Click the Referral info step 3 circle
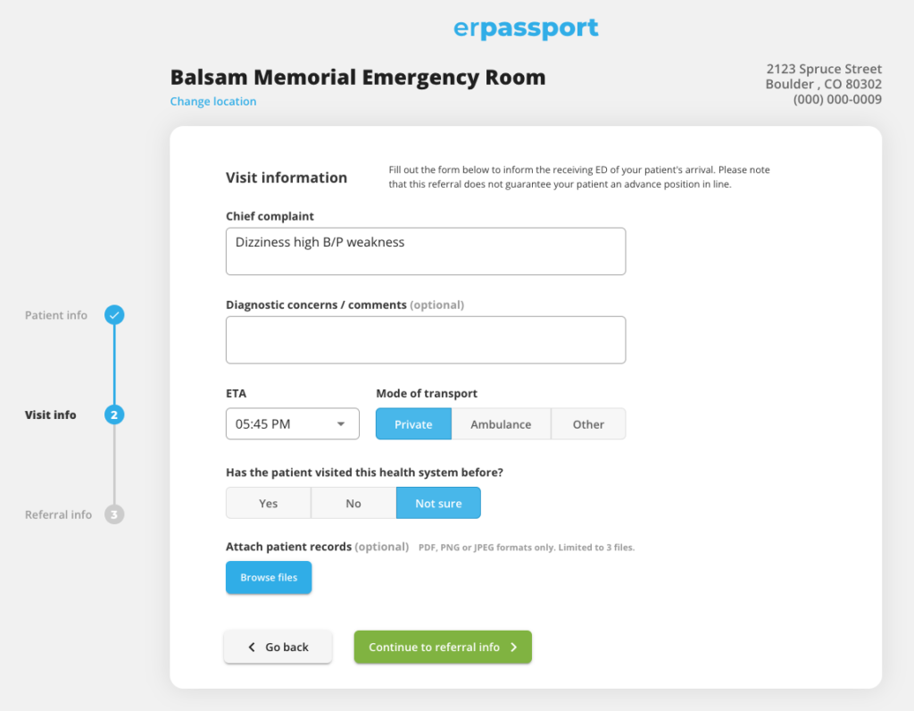Image resolution: width=914 pixels, height=711 pixels. 114,514
